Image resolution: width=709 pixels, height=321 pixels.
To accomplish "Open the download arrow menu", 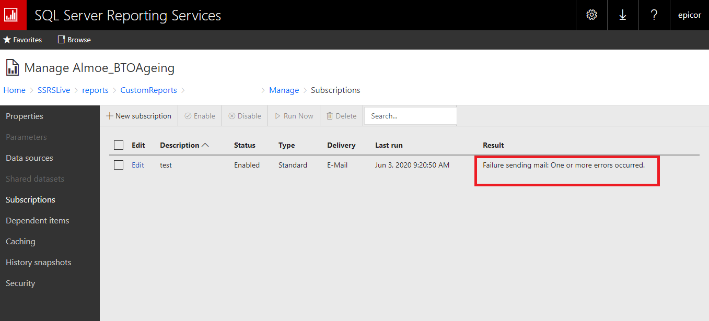I will point(623,15).
